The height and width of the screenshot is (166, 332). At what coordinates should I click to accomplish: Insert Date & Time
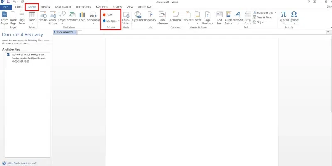pos(262,17)
